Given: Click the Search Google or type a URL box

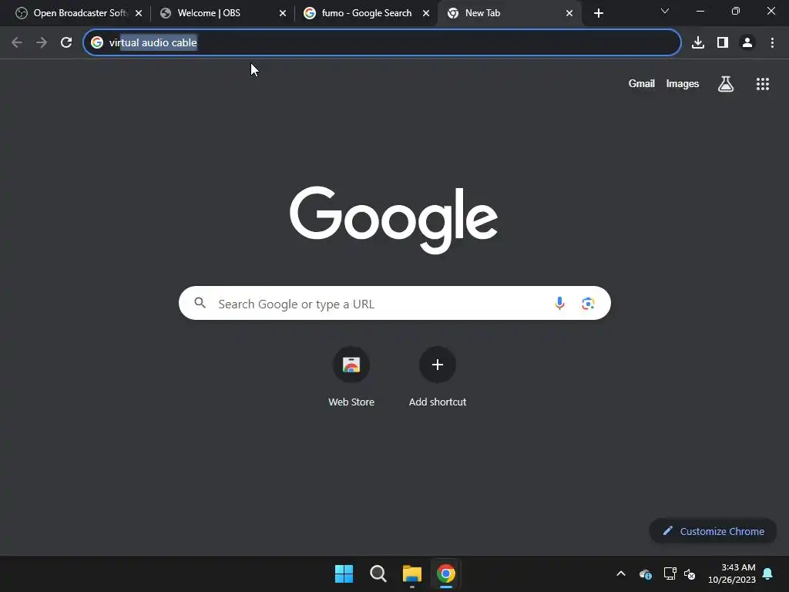Looking at the screenshot, I should tap(394, 303).
